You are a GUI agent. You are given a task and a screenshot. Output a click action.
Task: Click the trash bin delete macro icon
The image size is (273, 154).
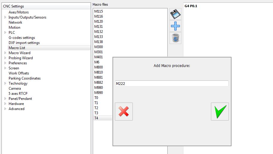click(175, 38)
